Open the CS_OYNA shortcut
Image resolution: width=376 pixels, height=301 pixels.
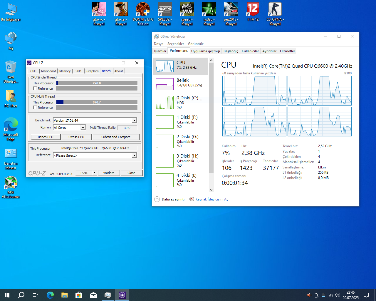pos(275,14)
